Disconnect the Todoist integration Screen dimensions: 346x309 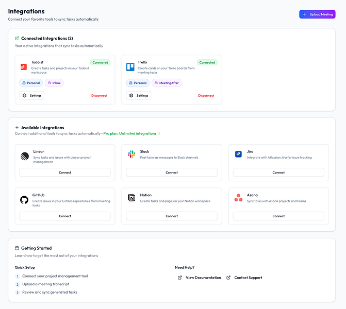(x=100, y=95)
